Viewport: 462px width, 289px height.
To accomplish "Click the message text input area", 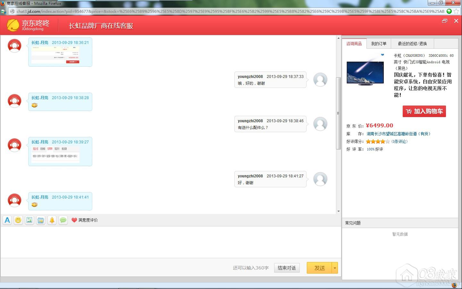I will coord(170,242).
